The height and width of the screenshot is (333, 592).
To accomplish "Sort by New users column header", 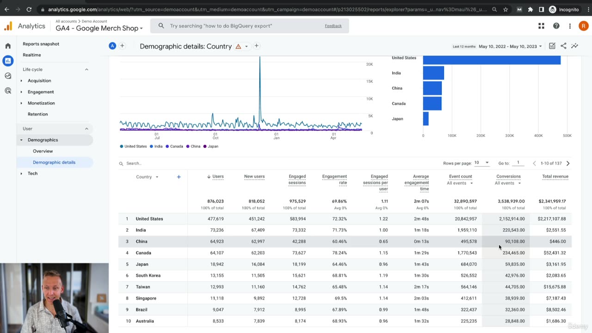I will click(x=254, y=176).
